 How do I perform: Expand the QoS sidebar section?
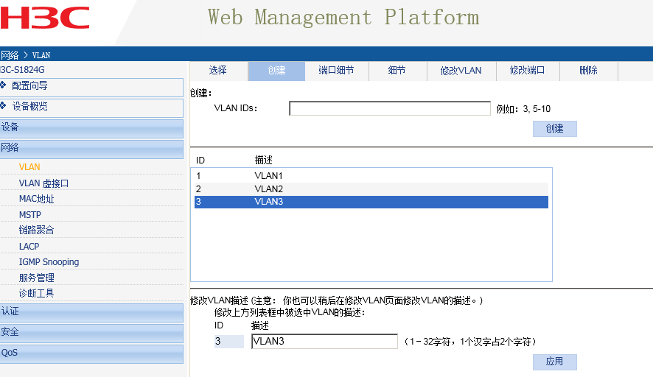pos(91,353)
